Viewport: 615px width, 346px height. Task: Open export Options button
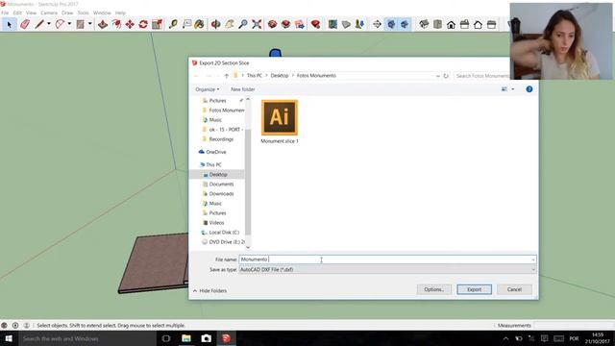(433, 289)
